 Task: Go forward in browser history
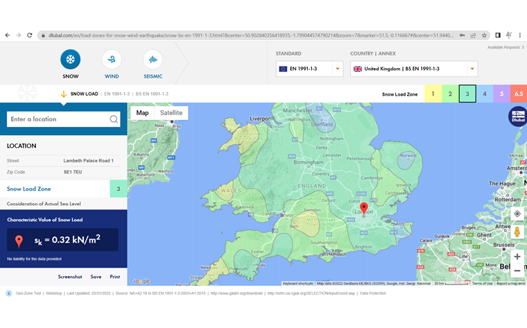click(x=19, y=35)
